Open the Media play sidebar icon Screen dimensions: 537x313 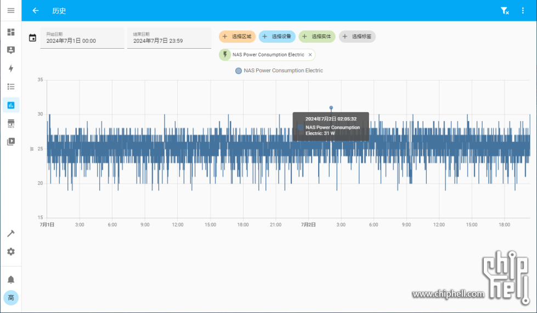pyautogui.click(x=11, y=142)
